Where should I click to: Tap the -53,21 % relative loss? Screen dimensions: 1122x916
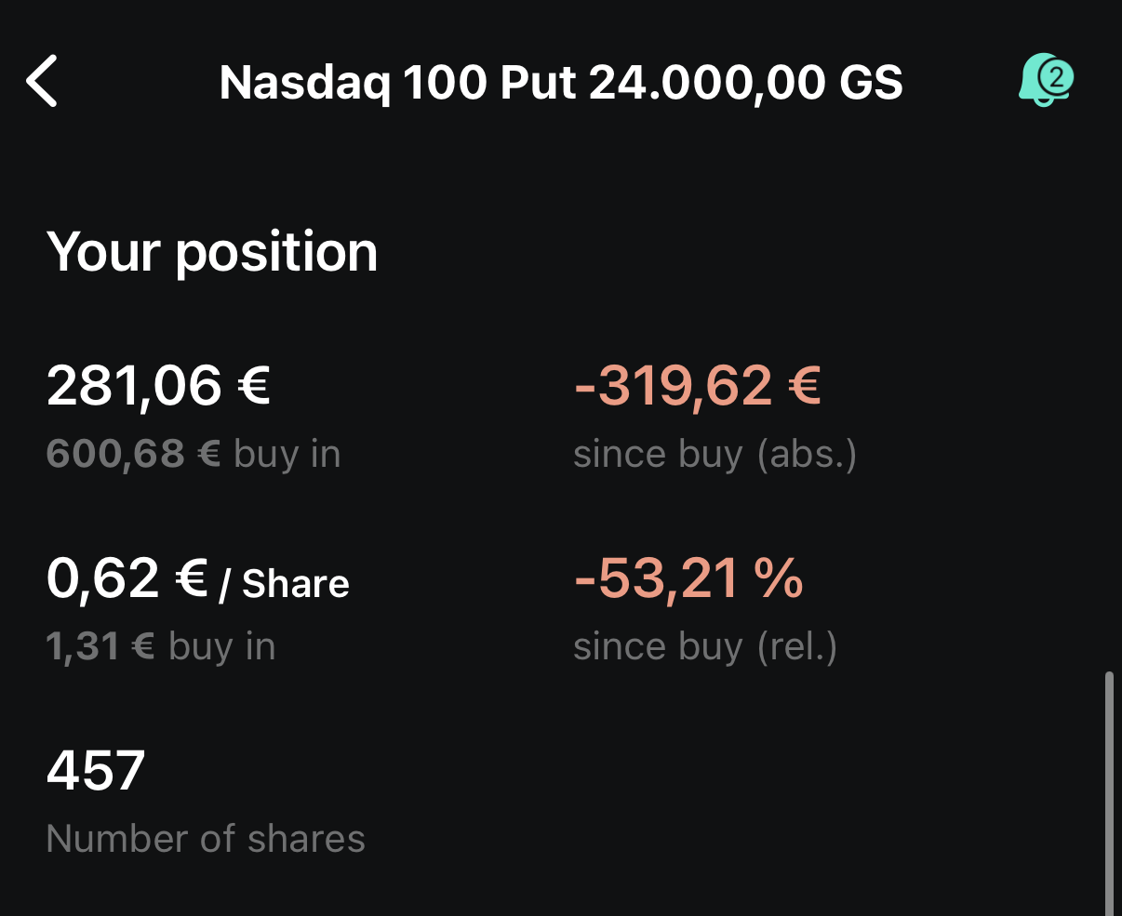688,578
